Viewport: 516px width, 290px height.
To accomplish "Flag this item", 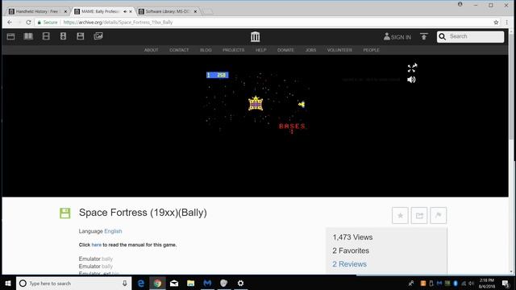I will click(439, 215).
